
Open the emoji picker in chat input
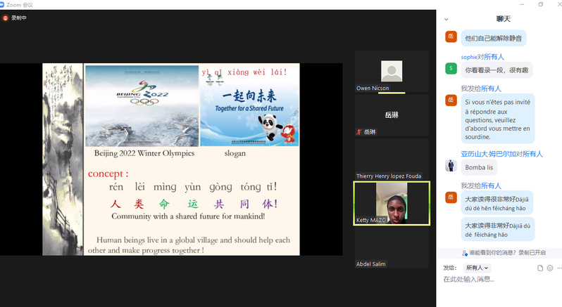[549, 268]
